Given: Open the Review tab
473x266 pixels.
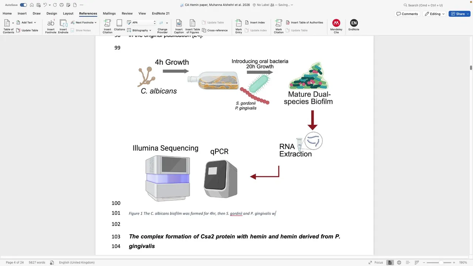Looking at the screenshot, I should 127,14.
